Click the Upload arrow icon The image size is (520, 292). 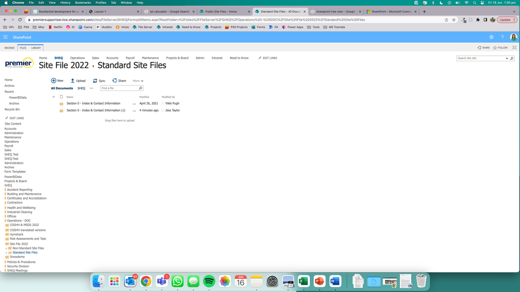tap(73, 81)
